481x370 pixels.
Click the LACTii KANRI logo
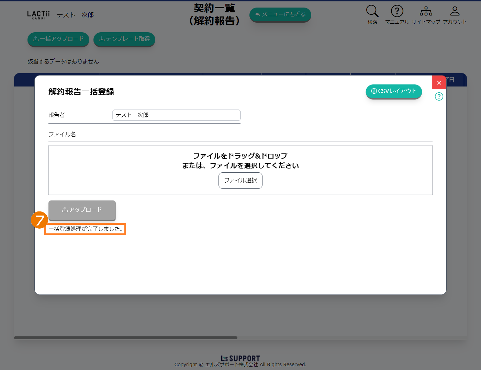(38, 15)
